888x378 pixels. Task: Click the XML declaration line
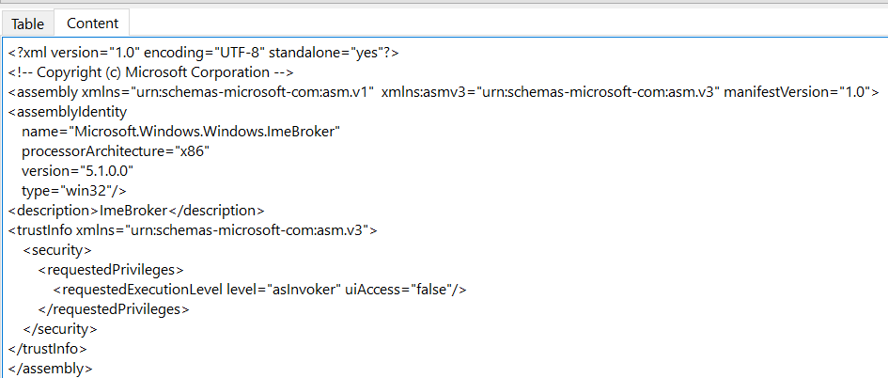203,53
